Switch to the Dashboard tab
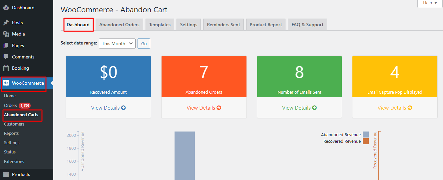This screenshot has width=443, height=180. 78,25
